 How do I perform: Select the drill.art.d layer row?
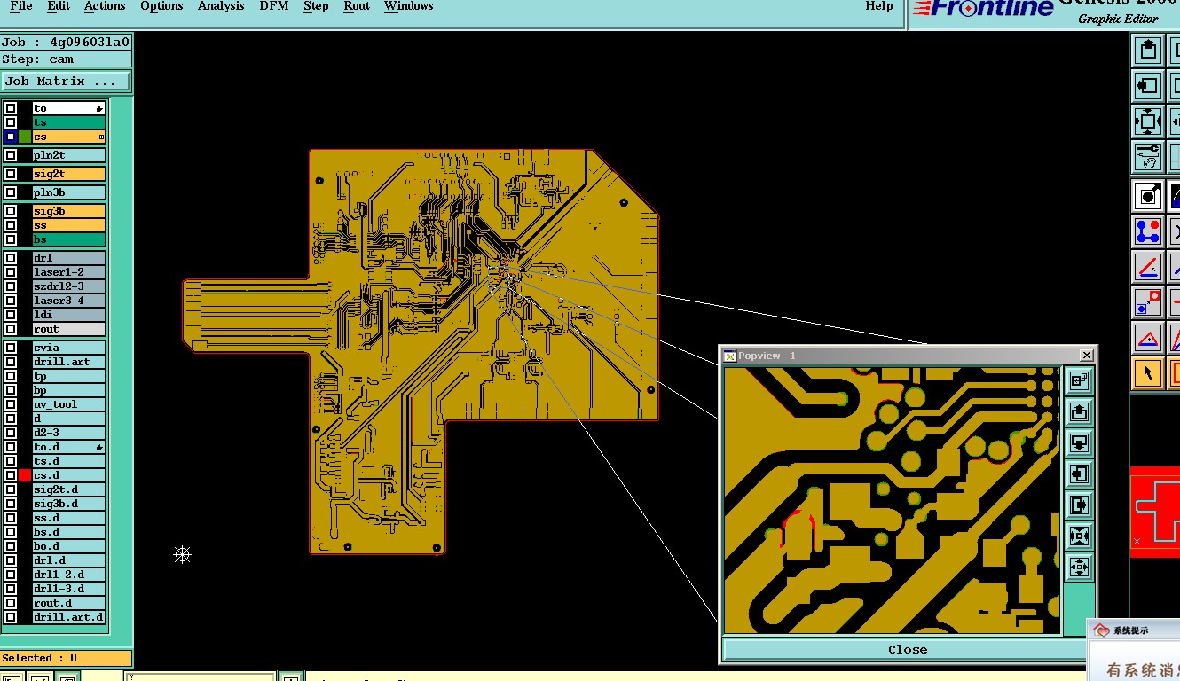click(69, 617)
